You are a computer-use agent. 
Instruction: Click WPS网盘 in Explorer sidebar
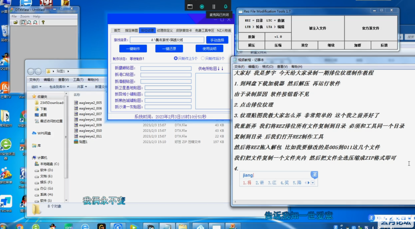pos(42,133)
